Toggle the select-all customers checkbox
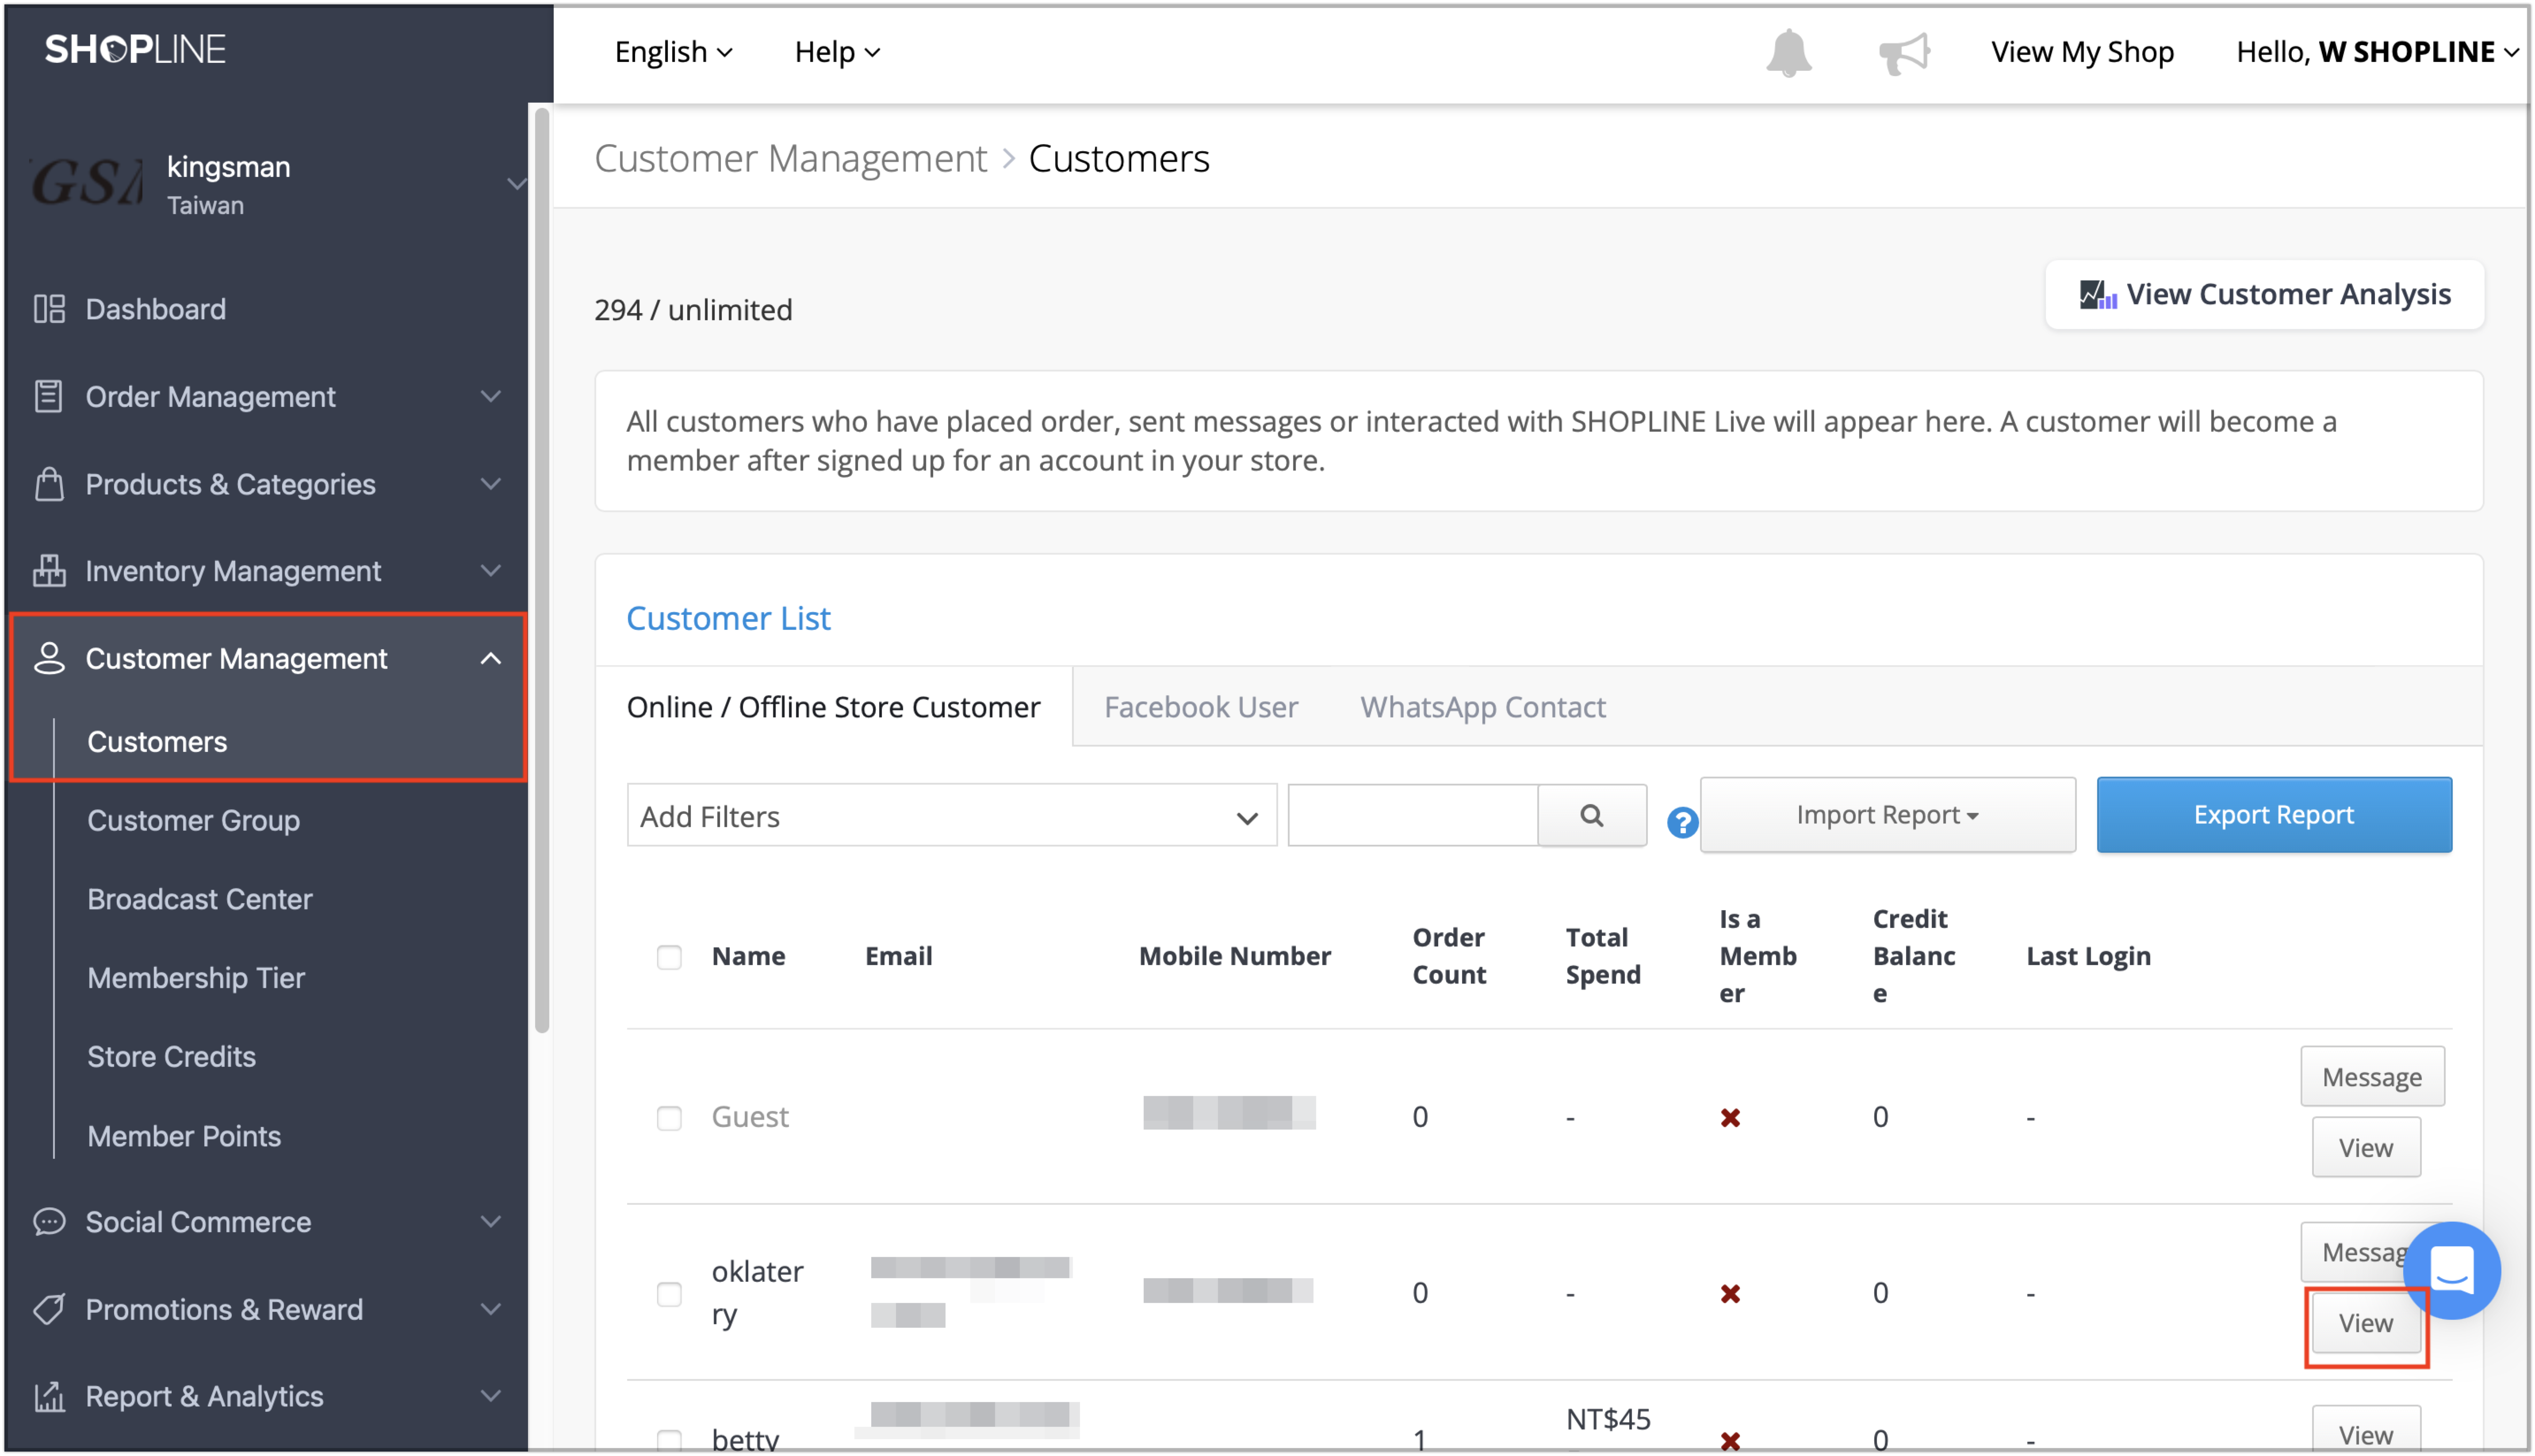2535x1456 pixels. pos(669,956)
